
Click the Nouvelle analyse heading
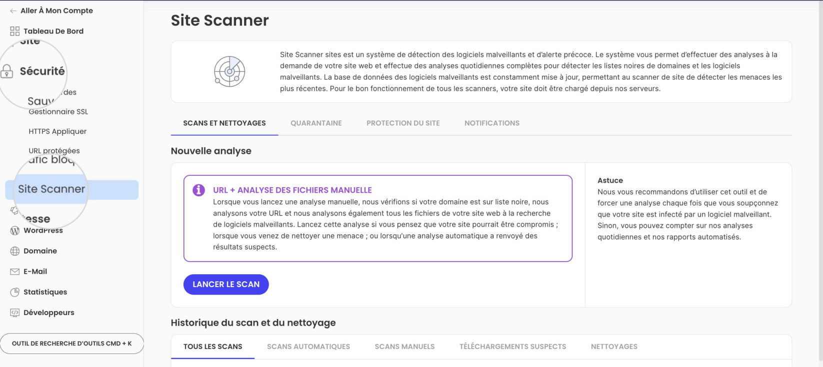click(211, 151)
